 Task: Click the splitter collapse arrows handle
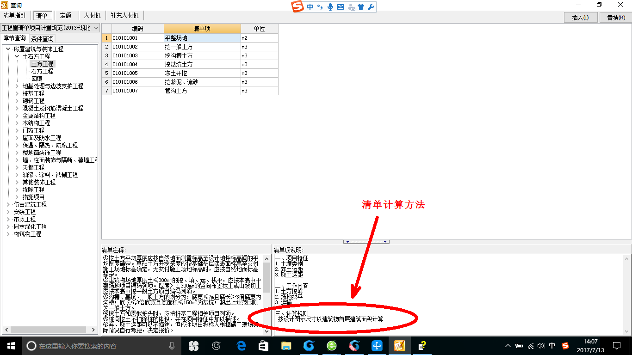tap(366, 242)
